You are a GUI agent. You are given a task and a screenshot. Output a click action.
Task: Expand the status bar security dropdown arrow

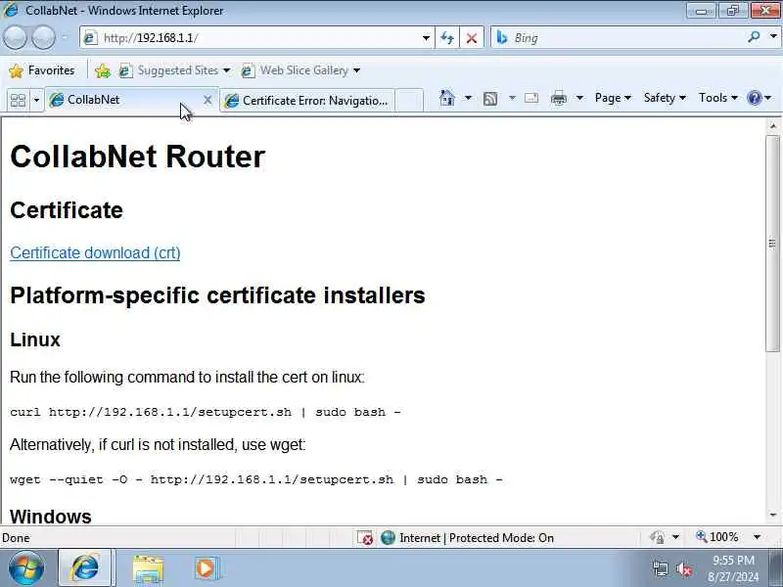click(x=675, y=537)
